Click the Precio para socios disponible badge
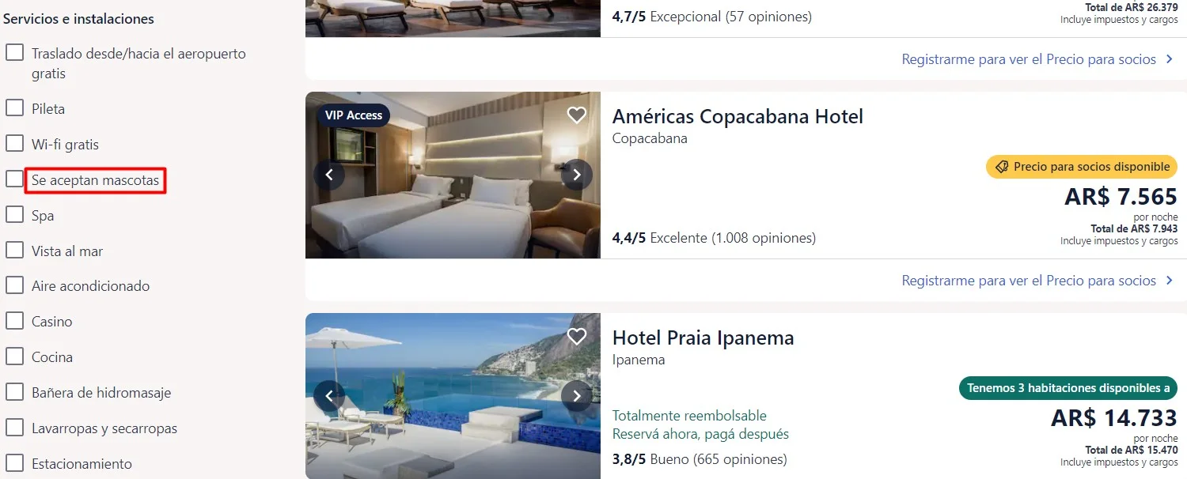The image size is (1187, 479). click(1082, 167)
